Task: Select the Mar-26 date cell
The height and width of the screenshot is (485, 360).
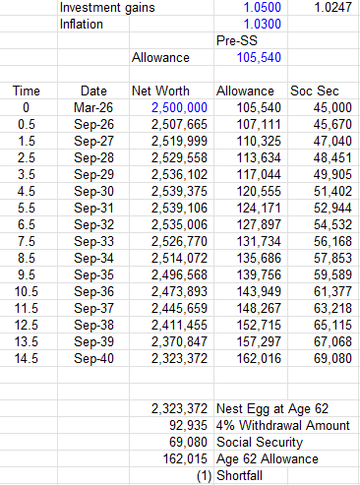Action: coord(93,107)
